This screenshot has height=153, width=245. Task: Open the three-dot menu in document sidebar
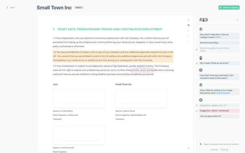188,42
